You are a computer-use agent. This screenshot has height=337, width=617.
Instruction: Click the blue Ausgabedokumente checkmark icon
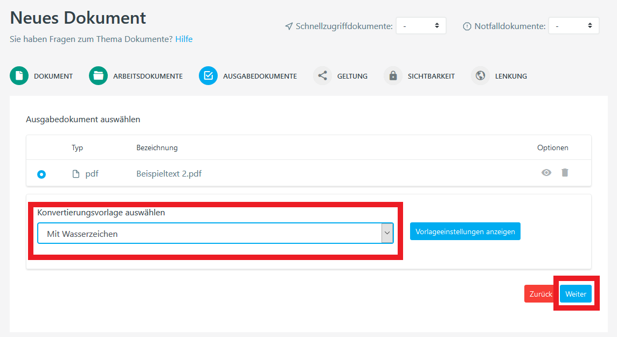[208, 76]
